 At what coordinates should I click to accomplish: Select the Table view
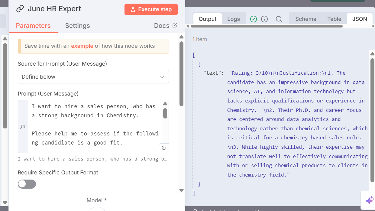click(x=334, y=19)
